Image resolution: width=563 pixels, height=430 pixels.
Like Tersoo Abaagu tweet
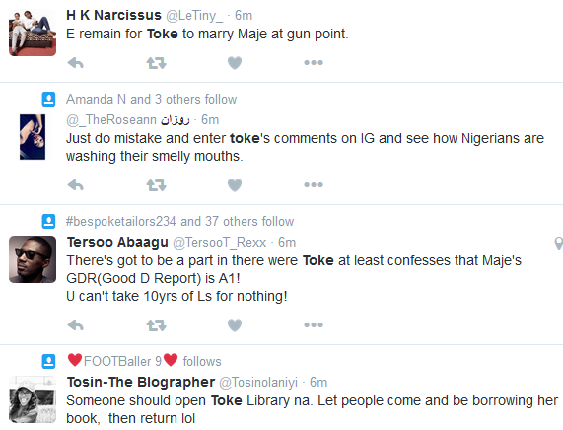coord(235,325)
